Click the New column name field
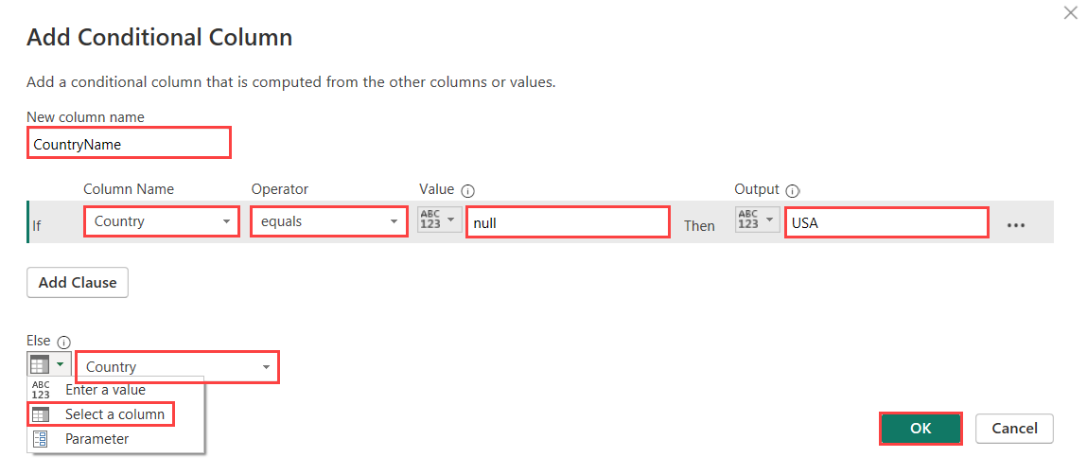This screenshot has height=475, width=1087. [x=129, y=144]
